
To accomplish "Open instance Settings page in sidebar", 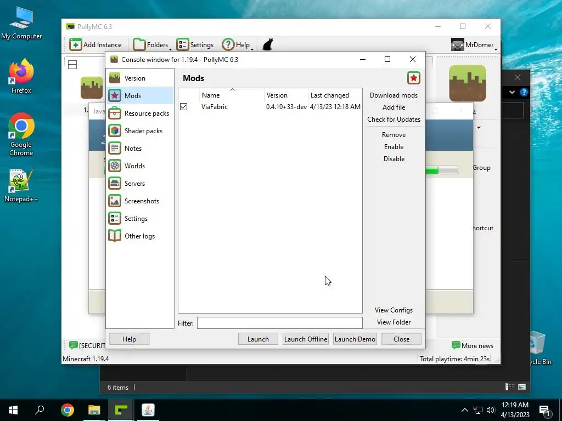I will click(140, 218).
